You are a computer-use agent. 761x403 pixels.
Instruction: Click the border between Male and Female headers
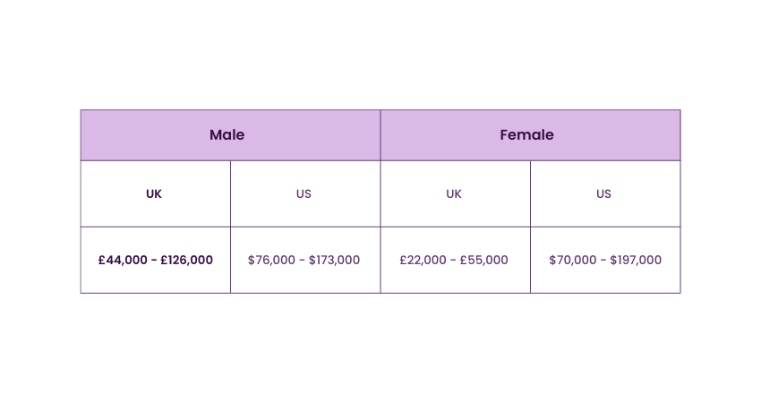coord(380,135)
